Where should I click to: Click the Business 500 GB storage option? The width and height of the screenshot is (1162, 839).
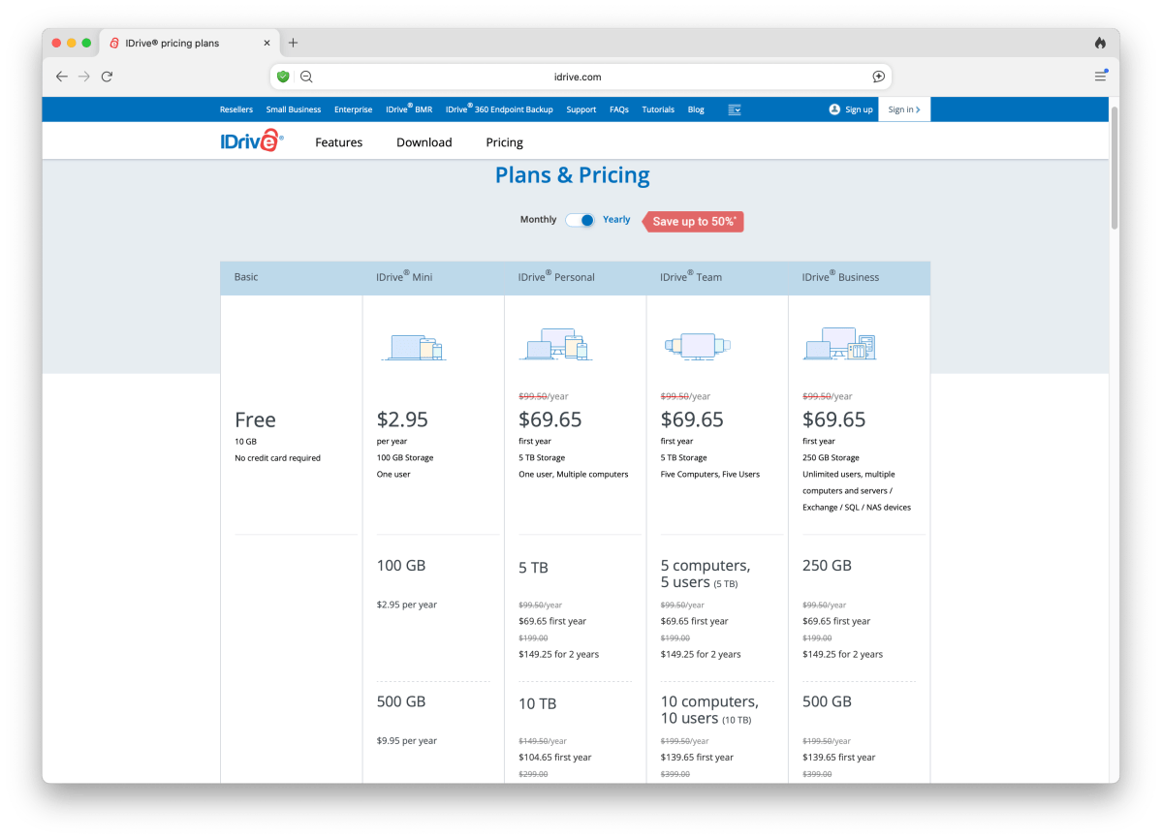point(827,702)
